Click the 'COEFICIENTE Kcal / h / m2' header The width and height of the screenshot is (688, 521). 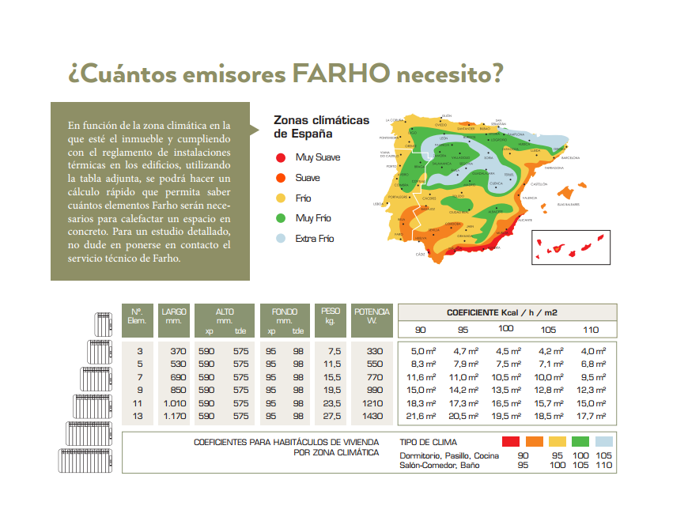coord(502,313)
